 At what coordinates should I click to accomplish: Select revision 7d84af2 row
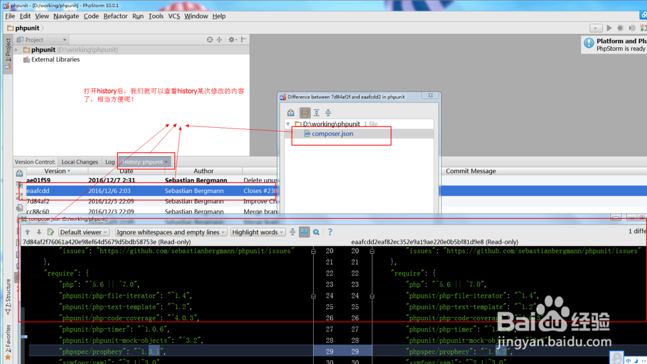[152, 201]
